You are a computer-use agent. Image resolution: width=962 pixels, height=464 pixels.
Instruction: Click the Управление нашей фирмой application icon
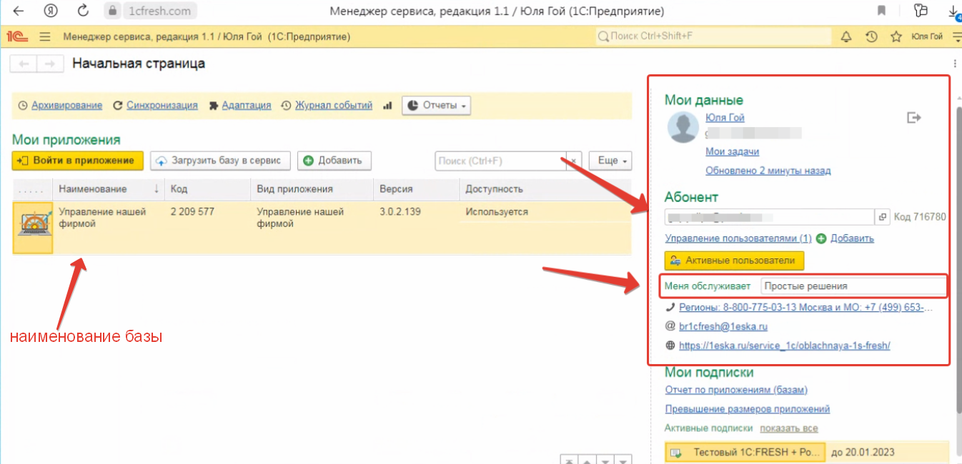[33, 227]
